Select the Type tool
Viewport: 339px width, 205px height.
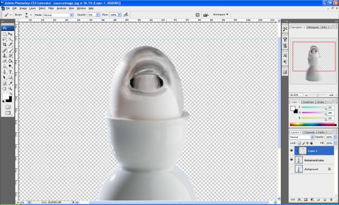tap(10, 72)
